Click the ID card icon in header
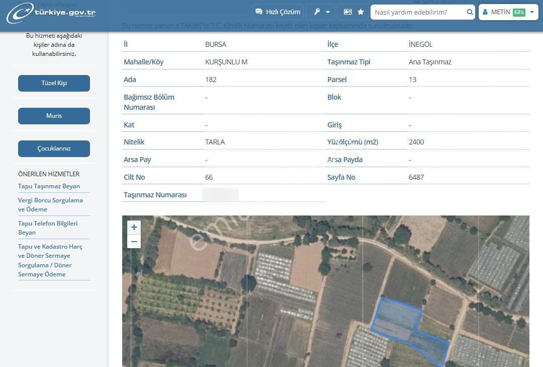The image size is (543, 367). 348,12
